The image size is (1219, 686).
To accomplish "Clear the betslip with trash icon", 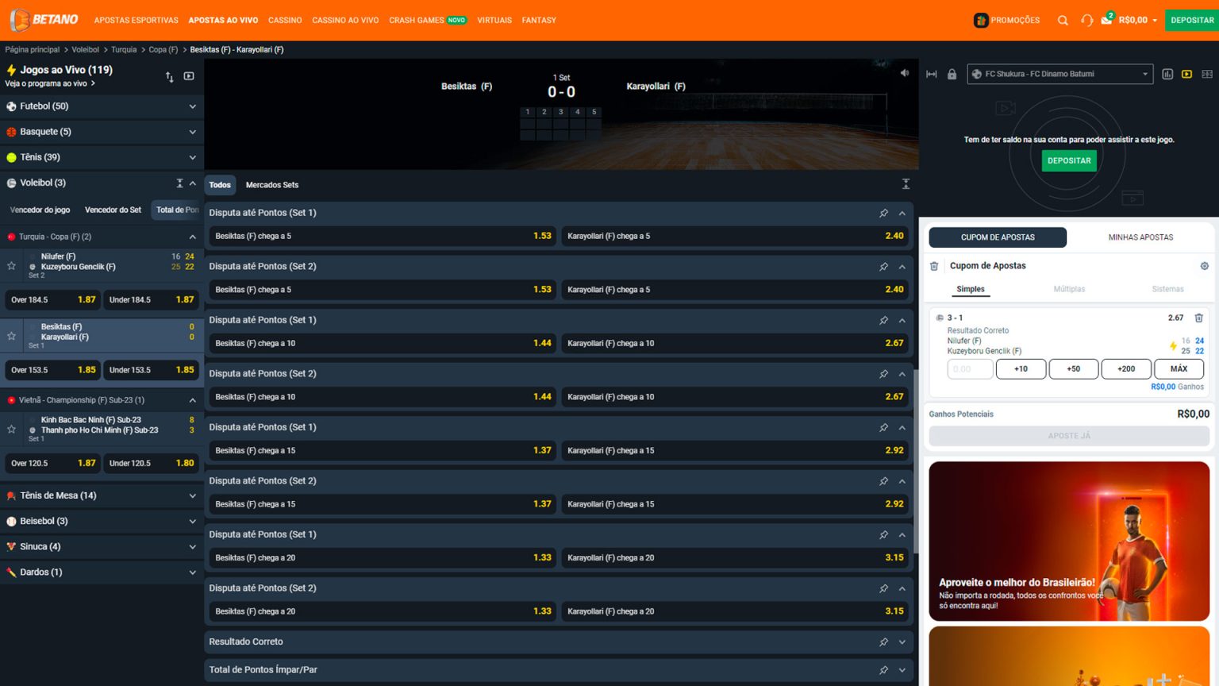I will pyautogui.click(x=934, y=266).
